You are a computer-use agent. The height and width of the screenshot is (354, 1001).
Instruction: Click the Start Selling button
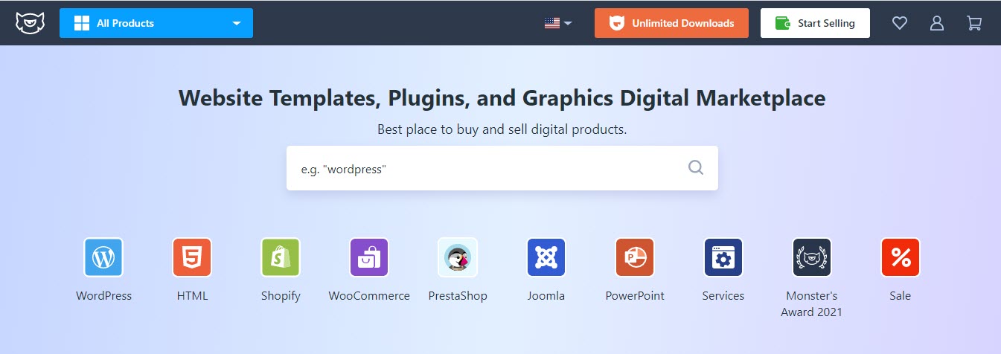pyautogui.click(x=815, y=23)
